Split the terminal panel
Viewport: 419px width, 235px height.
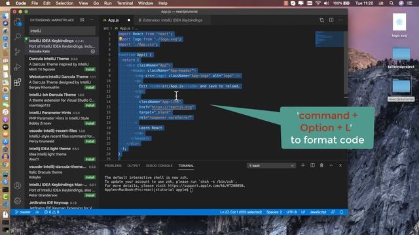312,165
